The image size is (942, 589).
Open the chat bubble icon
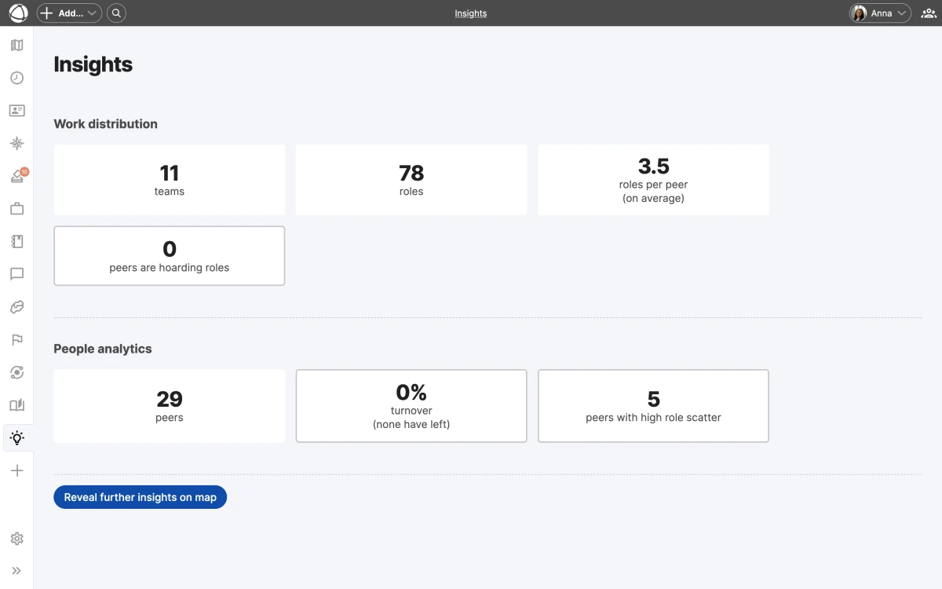[16, 274]
